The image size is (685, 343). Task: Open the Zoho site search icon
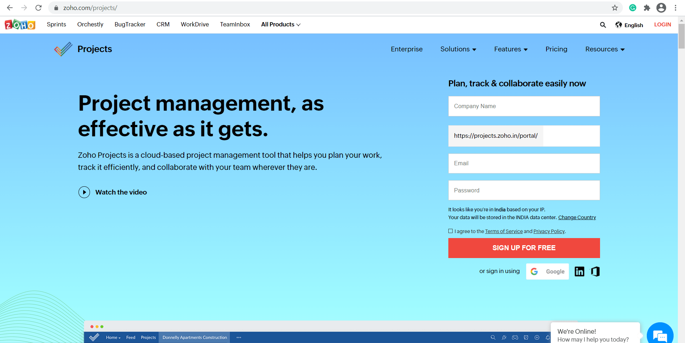(603, 25)
